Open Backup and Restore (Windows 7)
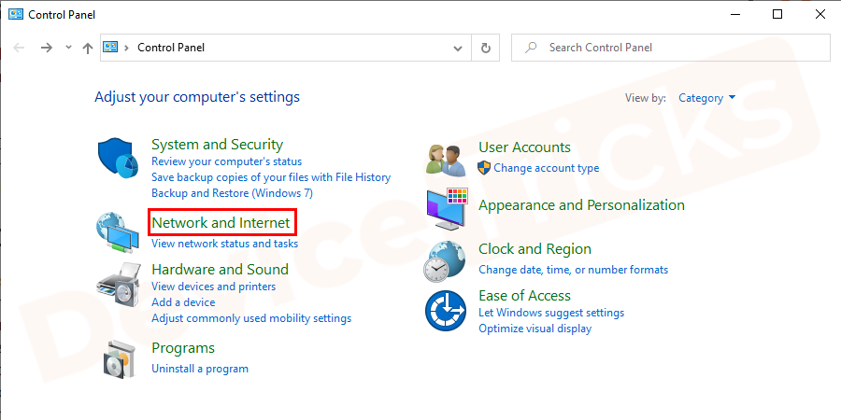This screenshot has height=420, width=841. (233, 193)
